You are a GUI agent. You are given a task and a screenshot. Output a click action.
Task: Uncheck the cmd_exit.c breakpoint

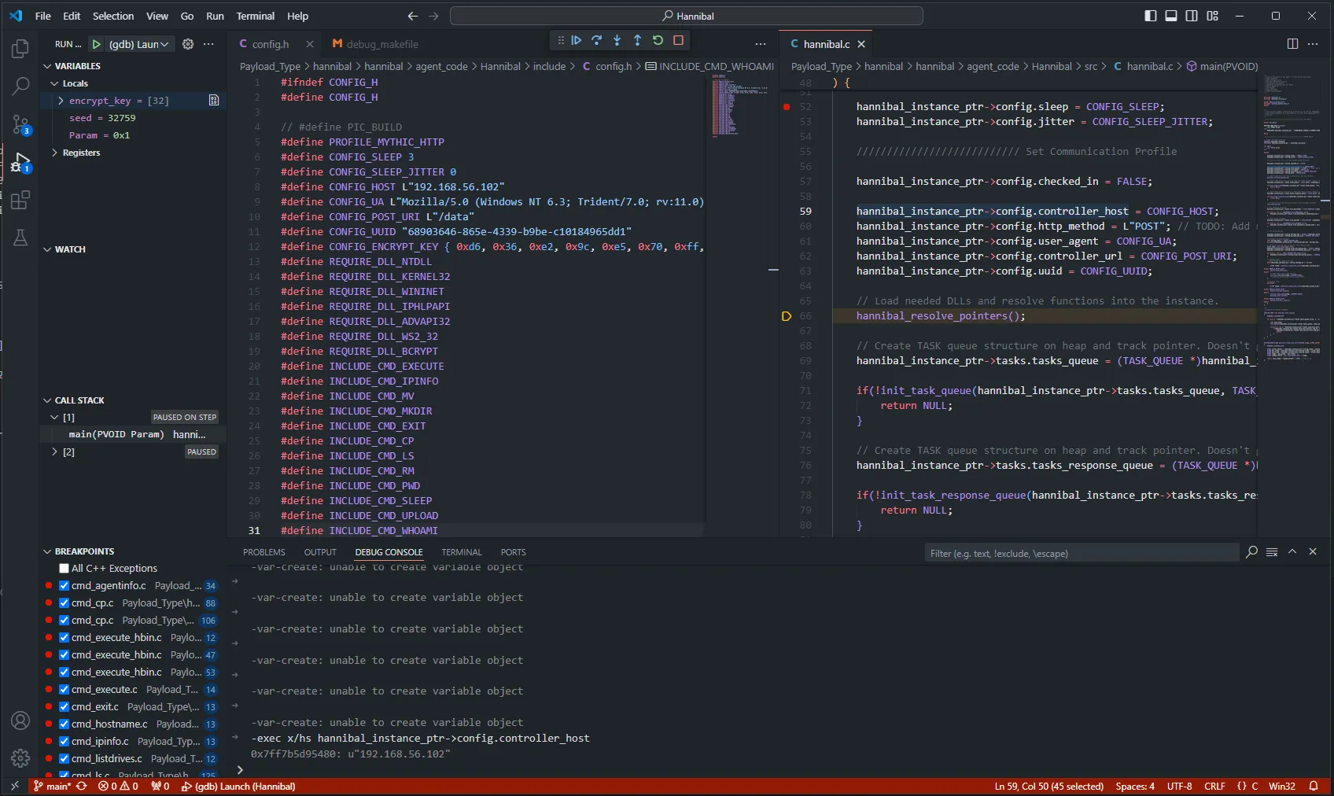click(x=64, y=707)
